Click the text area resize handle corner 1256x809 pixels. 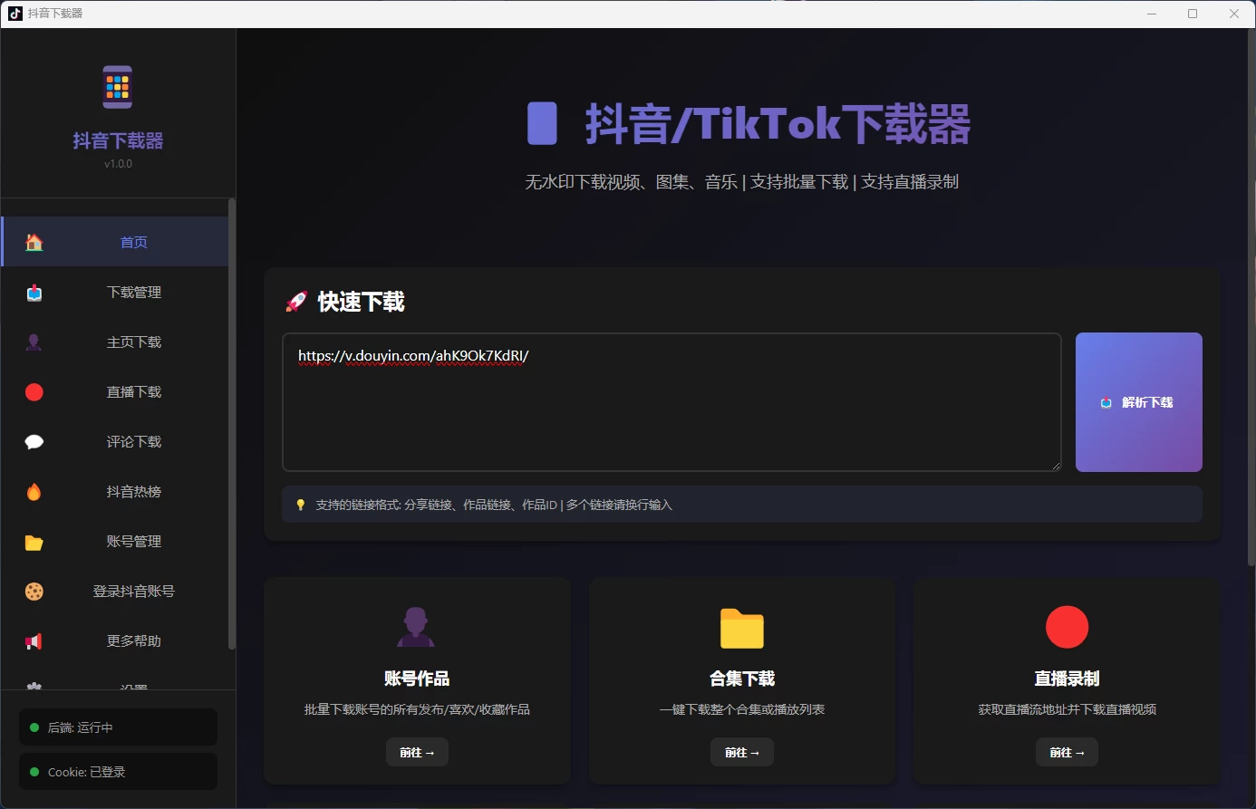point(1056,466)
